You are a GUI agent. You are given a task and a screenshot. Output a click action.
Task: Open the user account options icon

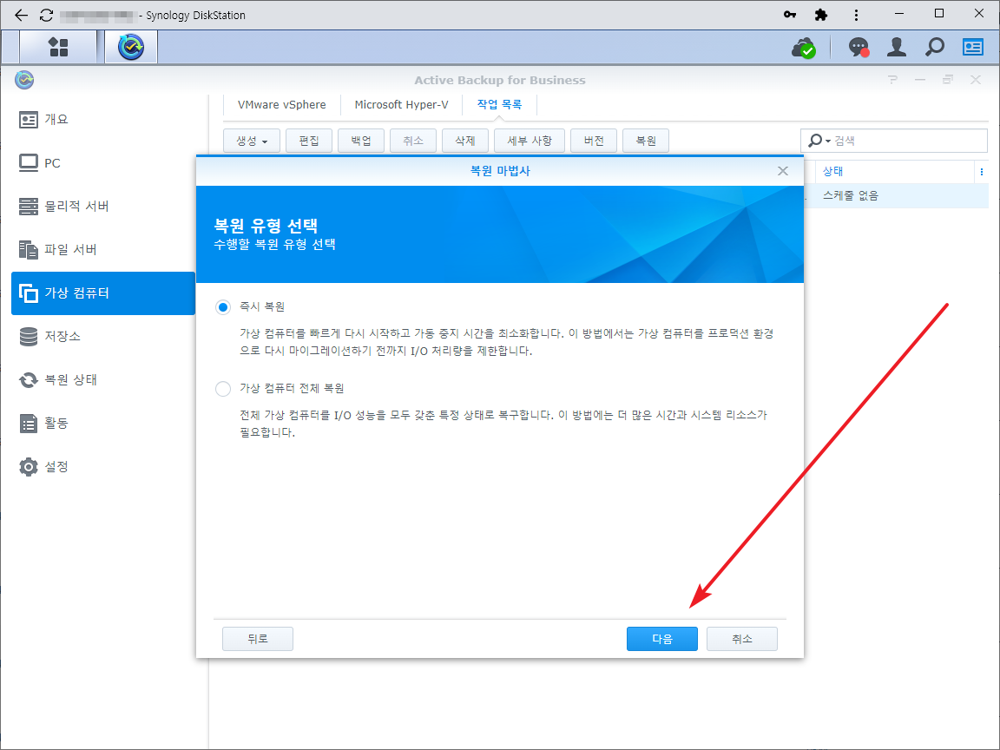897,47
